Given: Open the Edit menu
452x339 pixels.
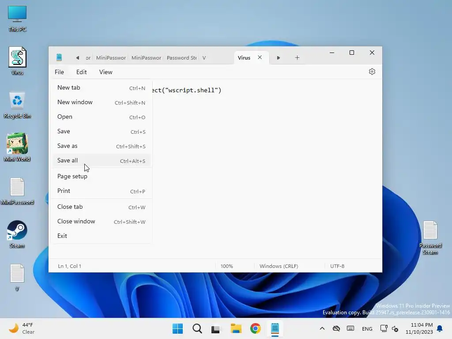Looking at the screenshot, I should tap(82, 72).
